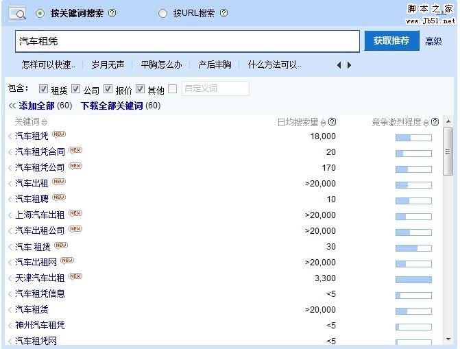The height and width of the screenshot is (349, 460).
Task: Click the 下载全部关键词 link
Action: (x=112, y=106)
